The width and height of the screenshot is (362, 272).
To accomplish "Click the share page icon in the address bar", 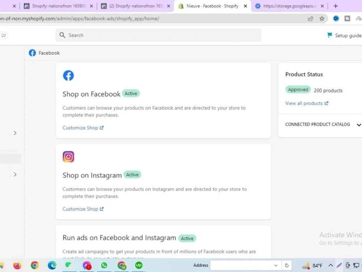I will click(311, 19).
